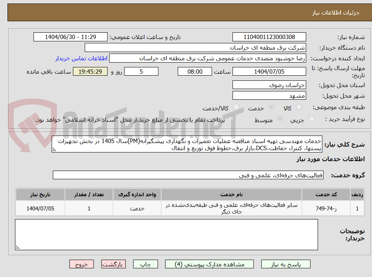The height and width of the screenshot is (277, 372).
Task: Click the چاپ button to print
Action: pyautogui.click(x=145, y=264)
